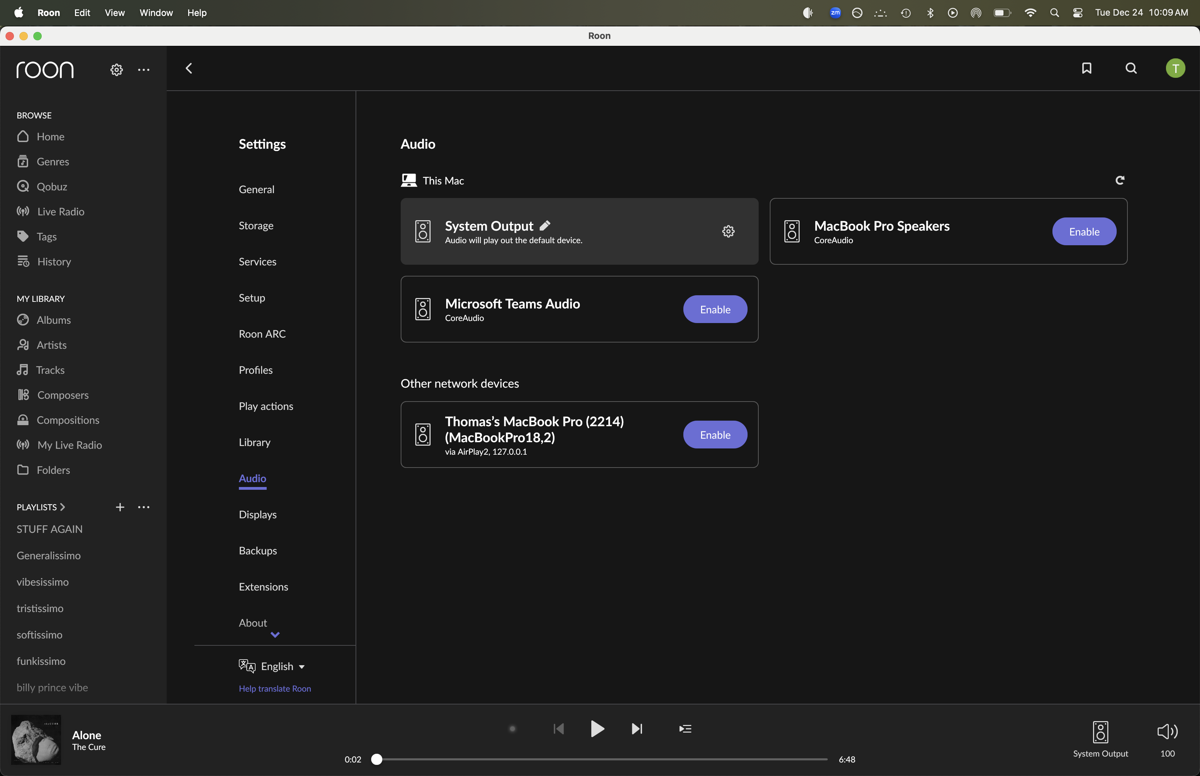
Task: Expand the Playlists section chevron
Action: point(62,507)
